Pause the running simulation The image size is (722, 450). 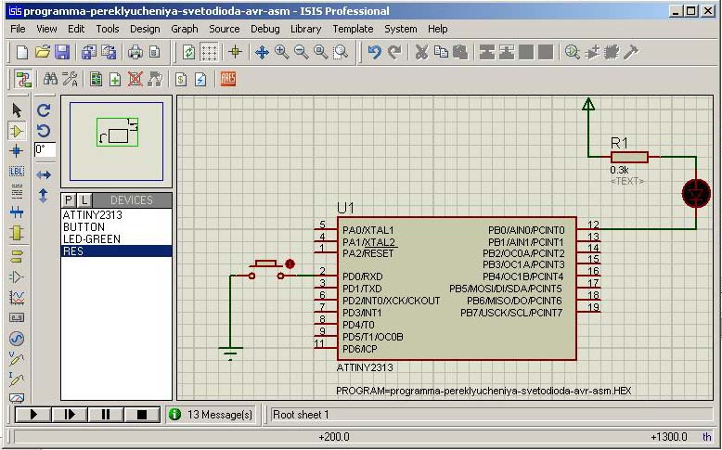click(x=105, y=415)
